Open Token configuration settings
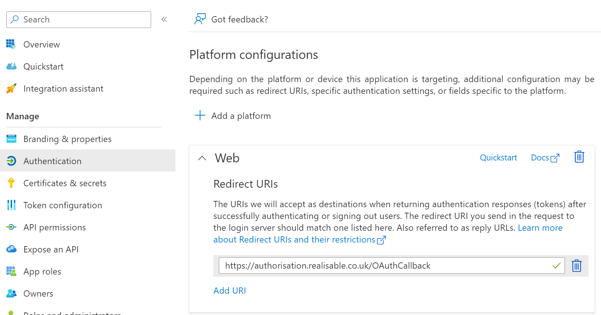Viewport: 601px width, 315px height. click(x=63, y=205)
